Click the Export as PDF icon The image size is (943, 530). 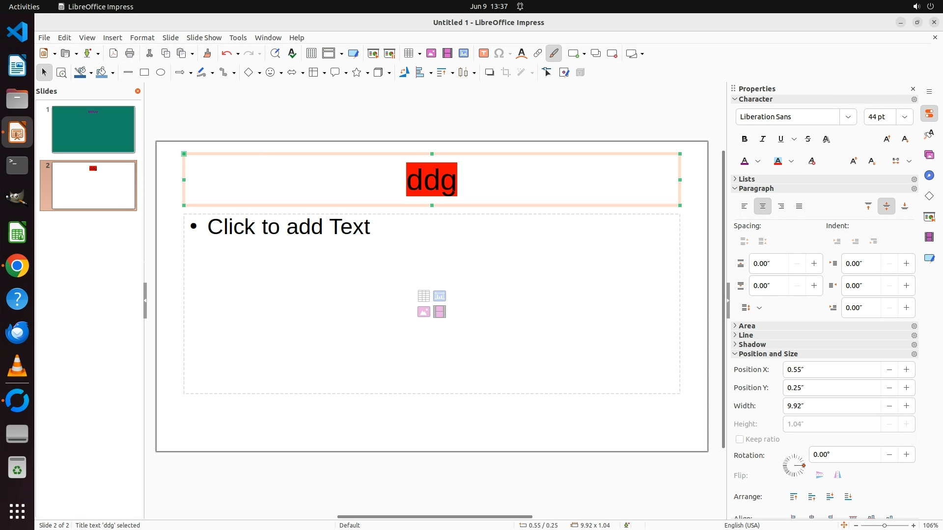coord(113,53)
